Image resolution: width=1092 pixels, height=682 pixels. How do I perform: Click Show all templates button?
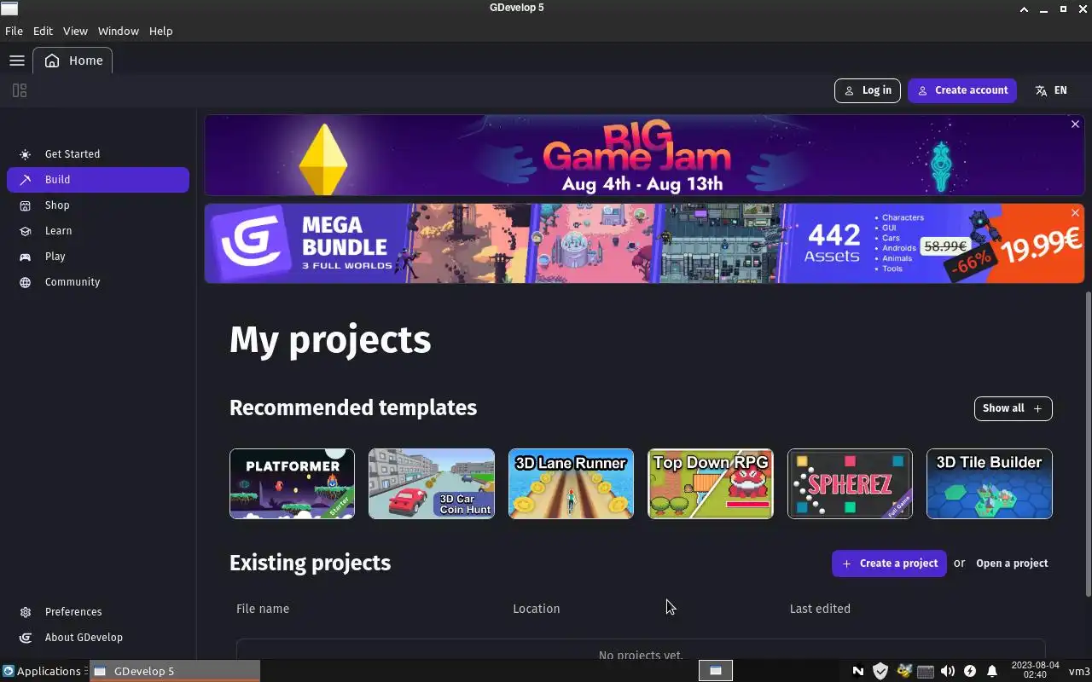pyautogui.click(x=1013, y=408)
